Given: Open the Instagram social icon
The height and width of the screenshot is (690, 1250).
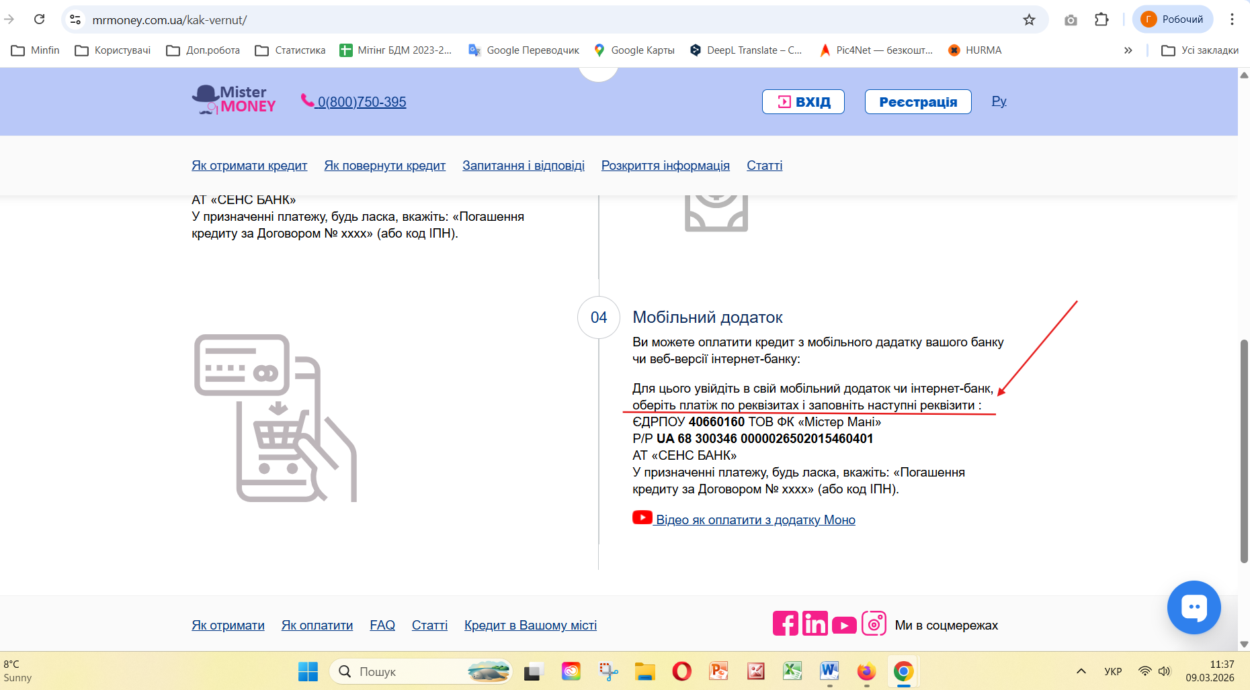Looking at the screenshot, I should coord(874,624).
